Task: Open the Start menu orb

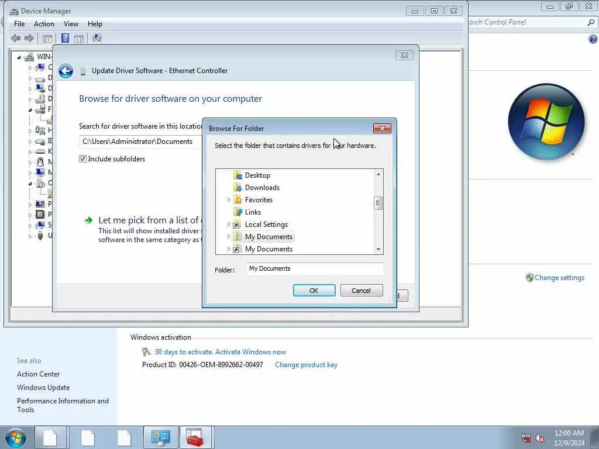Action: coord(16,437)
